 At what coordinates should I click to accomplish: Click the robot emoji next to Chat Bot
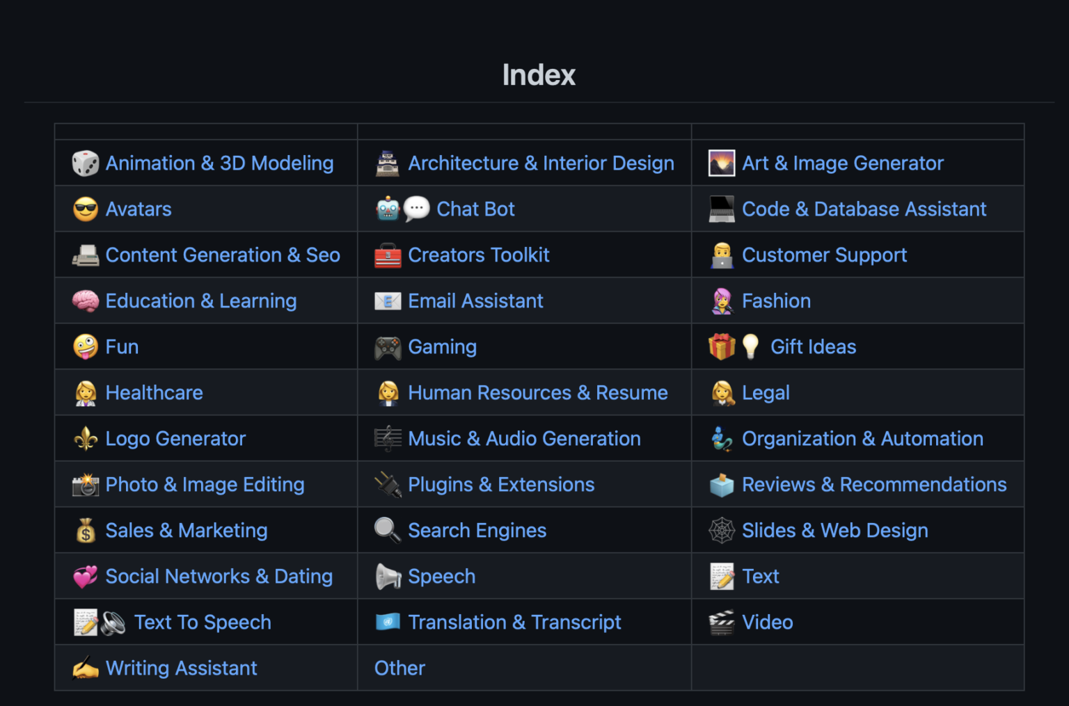pos(388,209)
